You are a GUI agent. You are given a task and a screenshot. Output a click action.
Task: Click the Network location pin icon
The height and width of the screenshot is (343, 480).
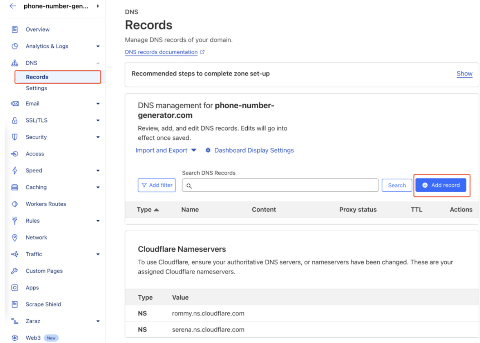[x=15, y=237]
